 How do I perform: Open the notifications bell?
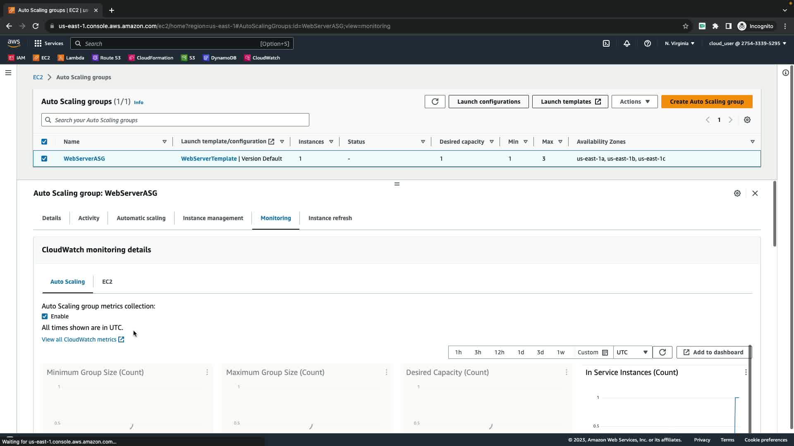click(x=627, y=43)
